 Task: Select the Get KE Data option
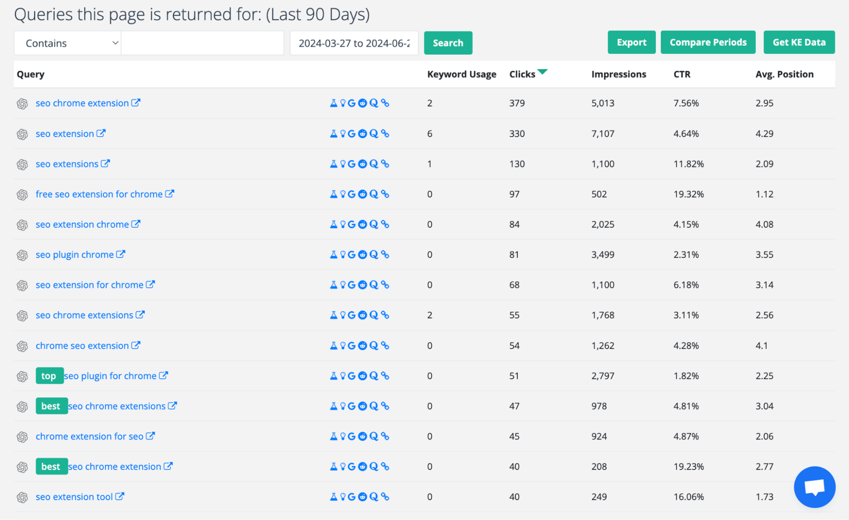coord(799,43)
